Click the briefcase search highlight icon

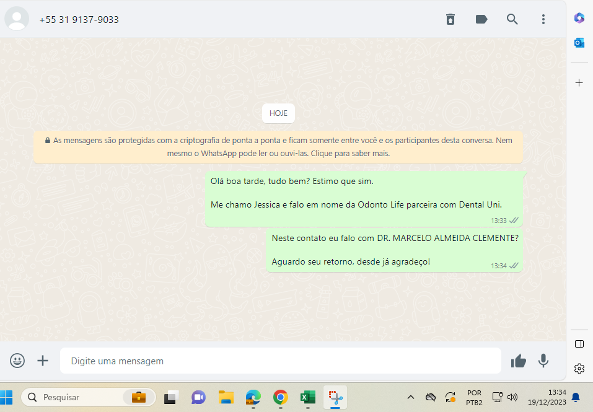[139, 397]
